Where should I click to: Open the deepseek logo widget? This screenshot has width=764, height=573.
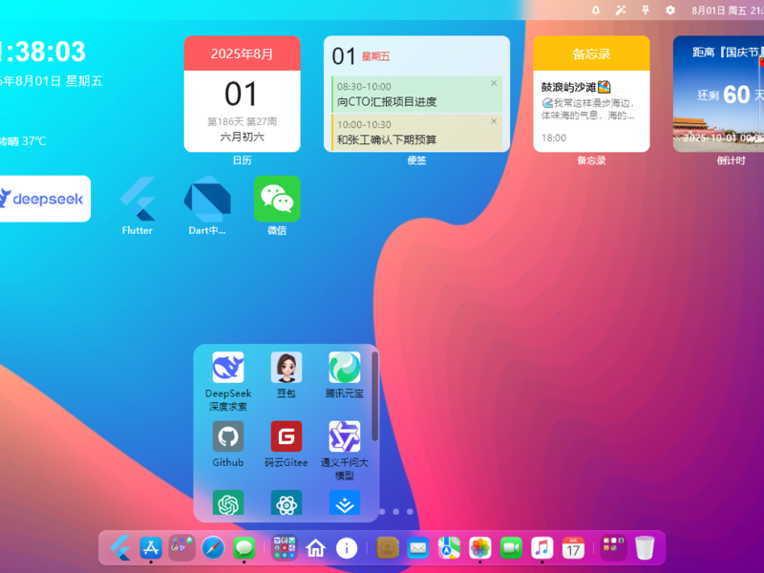pos(43,199)
